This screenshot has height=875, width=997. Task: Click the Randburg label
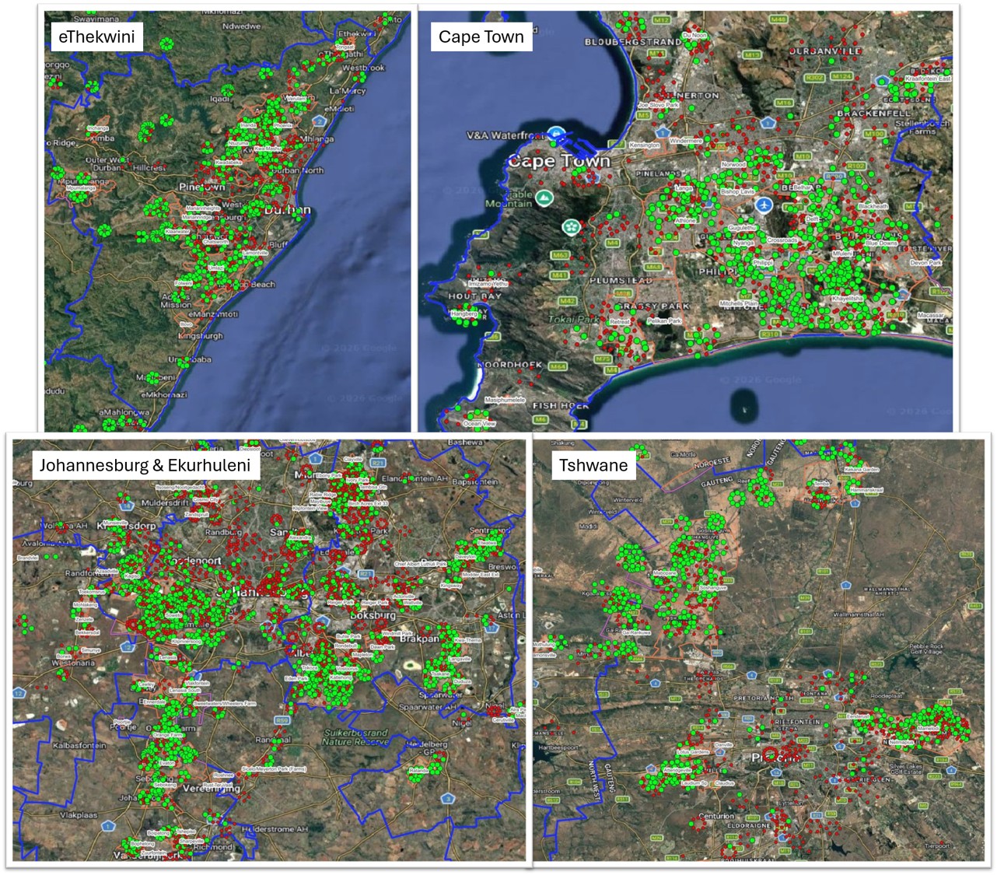(x=223, y=532)
